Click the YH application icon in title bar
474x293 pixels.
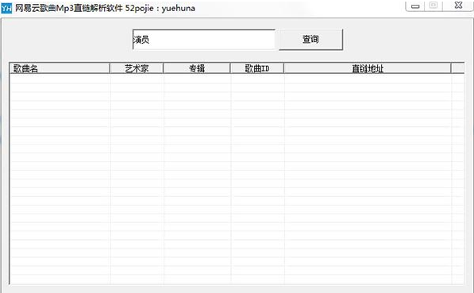coord(6,8)
